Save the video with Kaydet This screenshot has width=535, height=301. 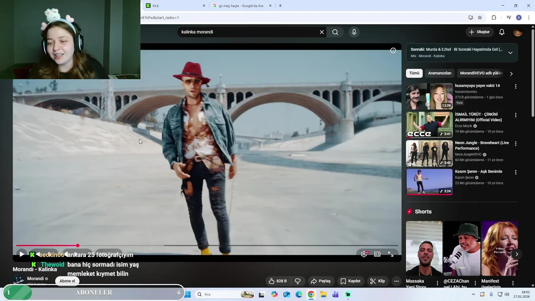pyautogui.click(x=350, y=281)
